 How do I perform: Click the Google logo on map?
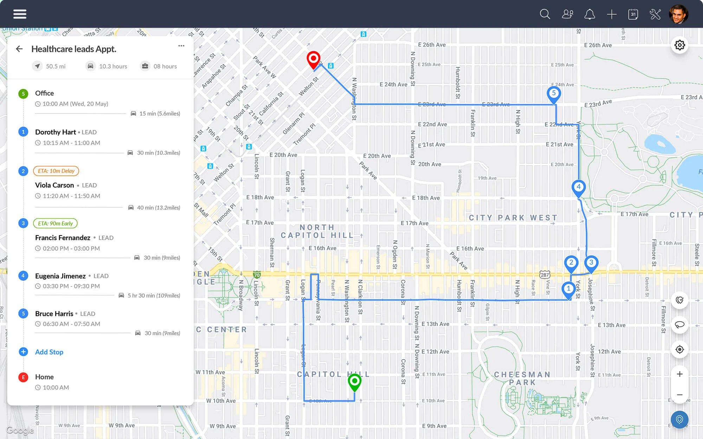(20, 430)
